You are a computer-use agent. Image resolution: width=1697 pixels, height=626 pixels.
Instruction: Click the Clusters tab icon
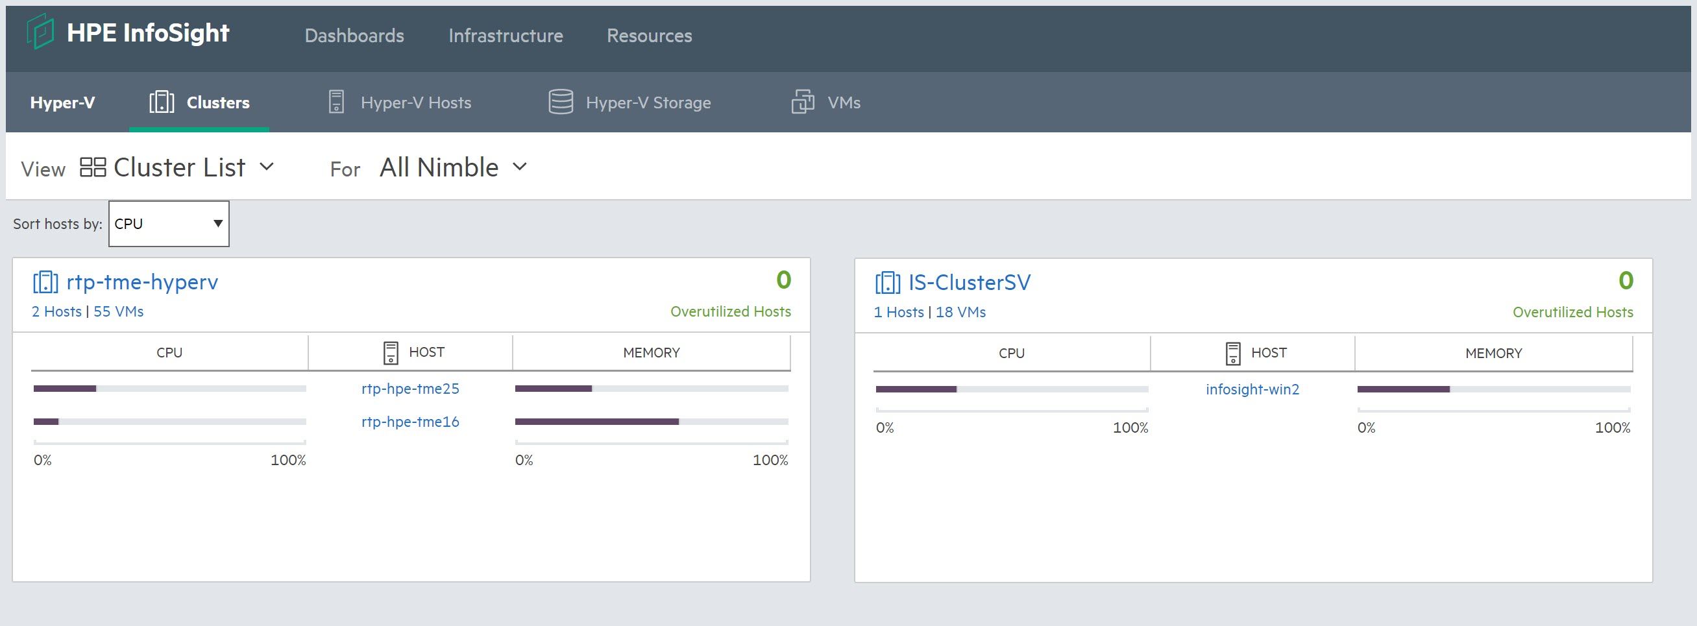click(x=162, y=102)
